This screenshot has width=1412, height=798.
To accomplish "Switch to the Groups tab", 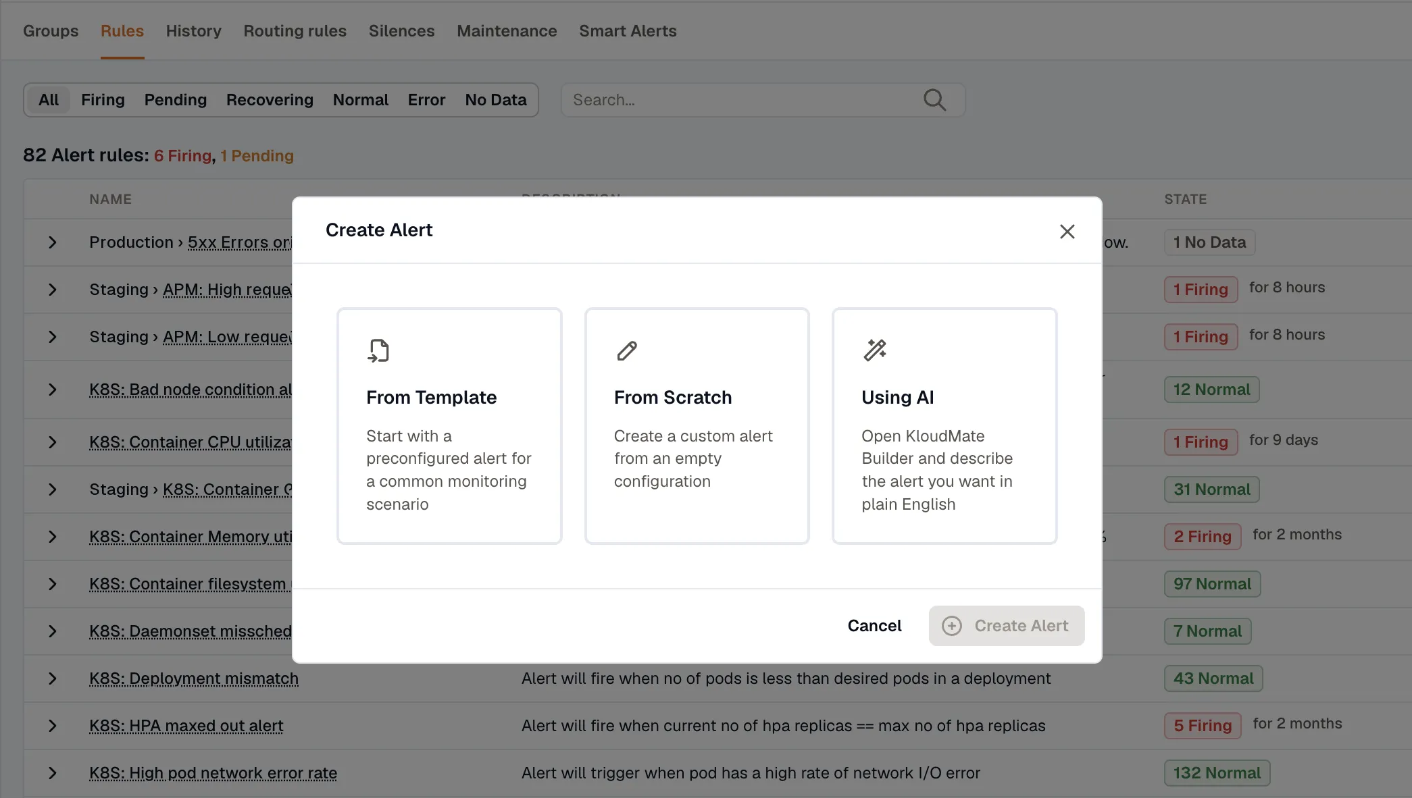I will tap(51, 31).
